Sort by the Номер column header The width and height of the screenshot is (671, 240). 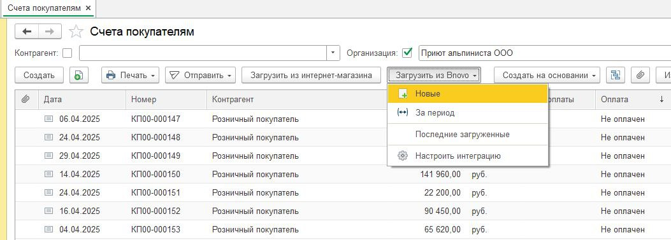coord(166,99)
